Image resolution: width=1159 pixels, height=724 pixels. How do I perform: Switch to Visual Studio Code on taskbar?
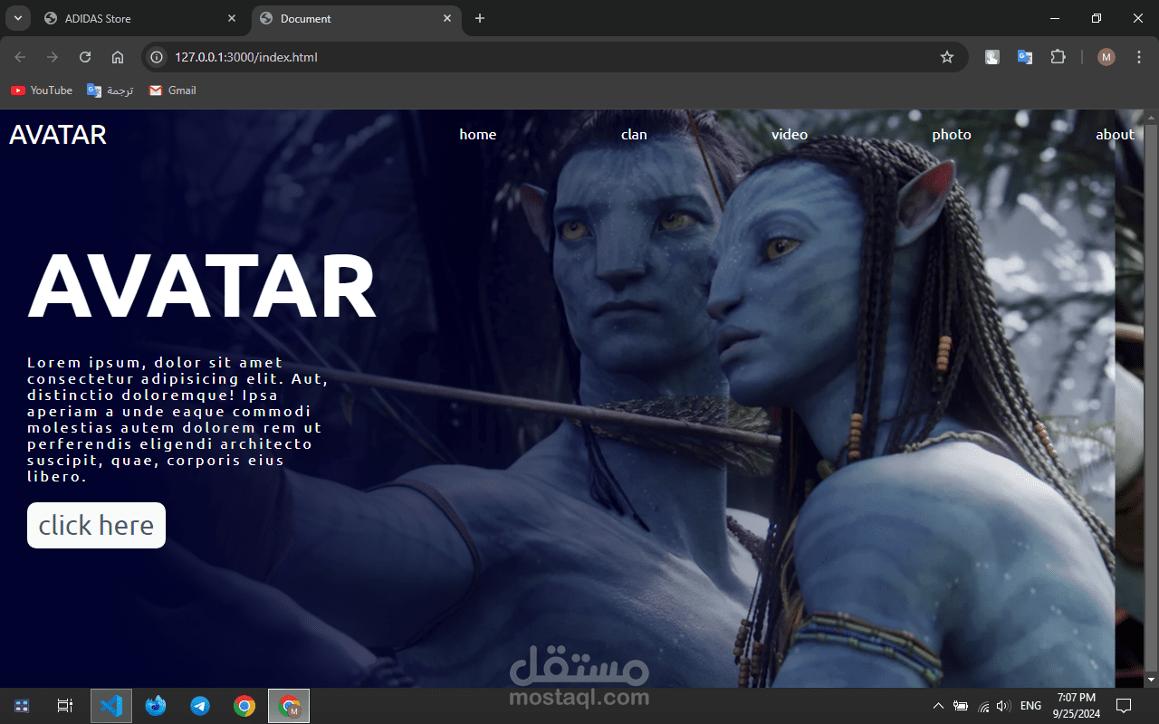click(x=111, y=706)
